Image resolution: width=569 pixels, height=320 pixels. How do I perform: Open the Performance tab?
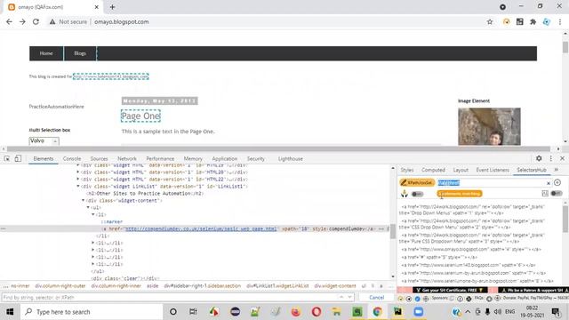pos(160,158)
